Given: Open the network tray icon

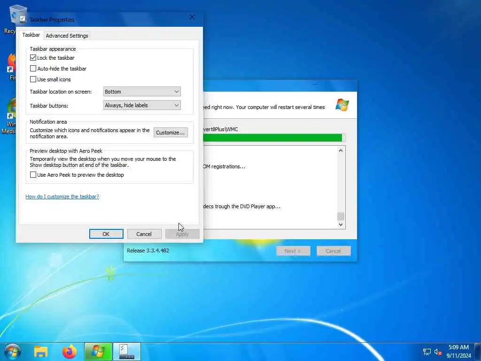Looking at the screenshot, I should coord(427,352).
